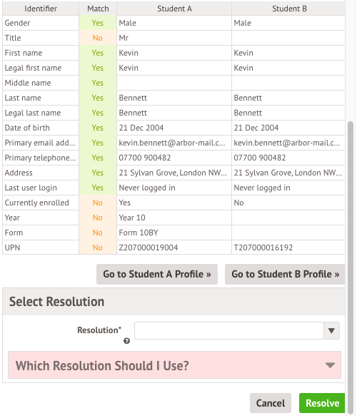Click the Form 10BY cell
The height and width of the screenshot is (418, 357).
(174, 233)
